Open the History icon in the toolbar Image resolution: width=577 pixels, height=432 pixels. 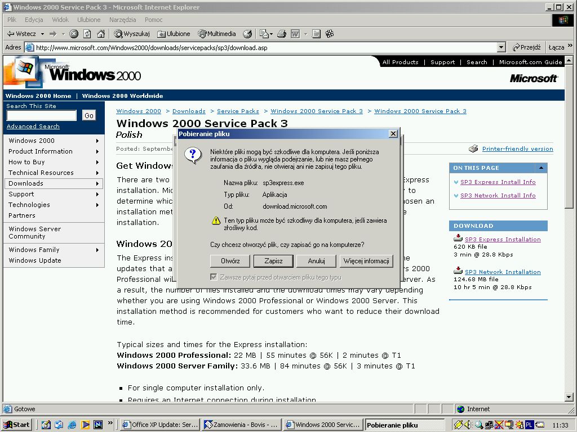tap(248, 34)
